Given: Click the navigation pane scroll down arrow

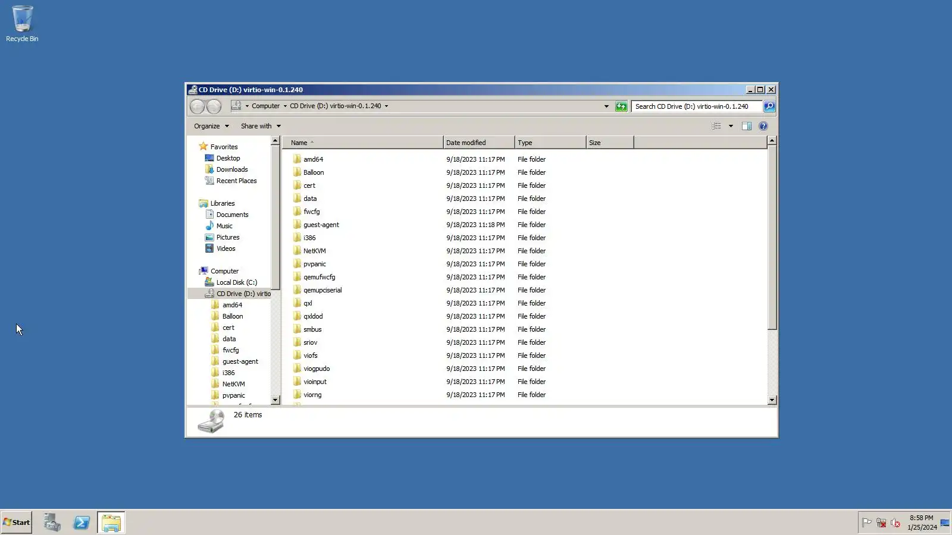Looking at the screenshot, I should click(x=275, y=400).
